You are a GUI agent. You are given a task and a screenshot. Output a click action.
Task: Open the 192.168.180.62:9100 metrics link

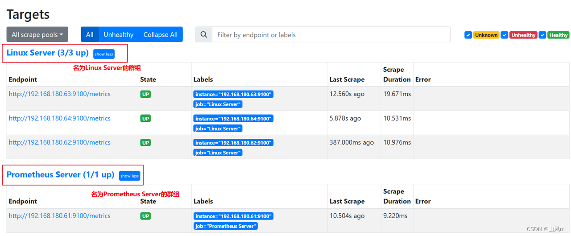pyautogui.click(x=60, y=142)
